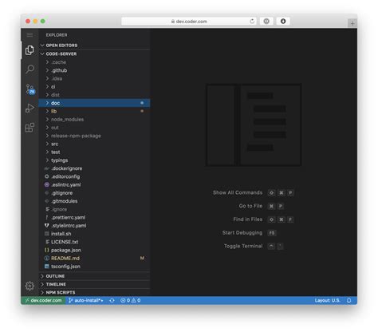
Task: Expand the .github folder
Action: [95, 70]
